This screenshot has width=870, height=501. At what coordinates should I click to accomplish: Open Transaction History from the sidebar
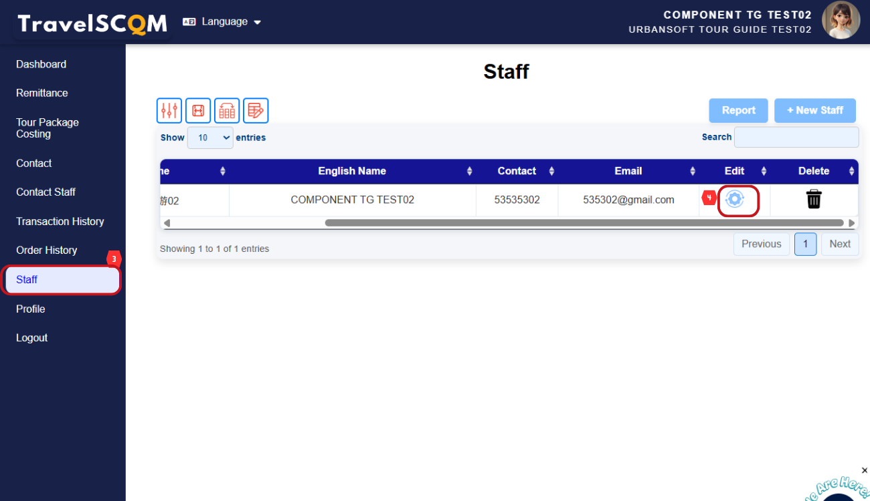coord(60,221)
